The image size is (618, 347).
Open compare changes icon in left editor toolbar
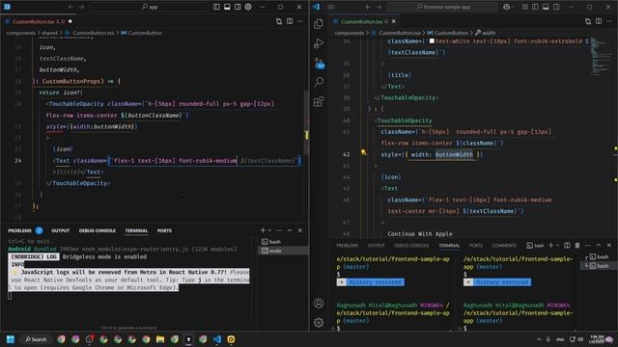(279, 21)
